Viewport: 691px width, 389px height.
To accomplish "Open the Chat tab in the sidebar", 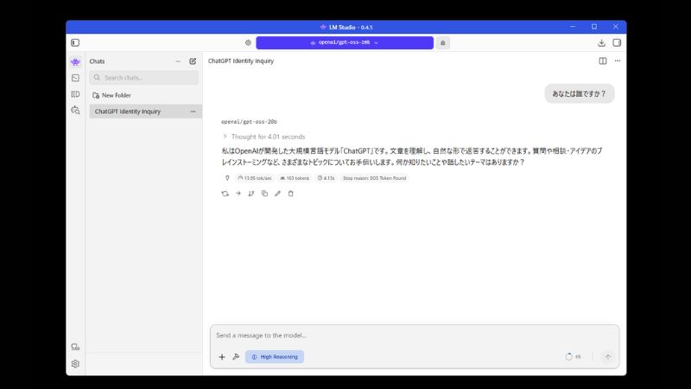I will pyautogui.click(x=75, y=61).
